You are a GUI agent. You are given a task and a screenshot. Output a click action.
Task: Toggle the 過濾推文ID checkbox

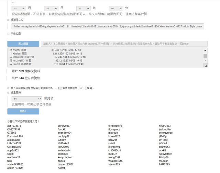[9, 20]
